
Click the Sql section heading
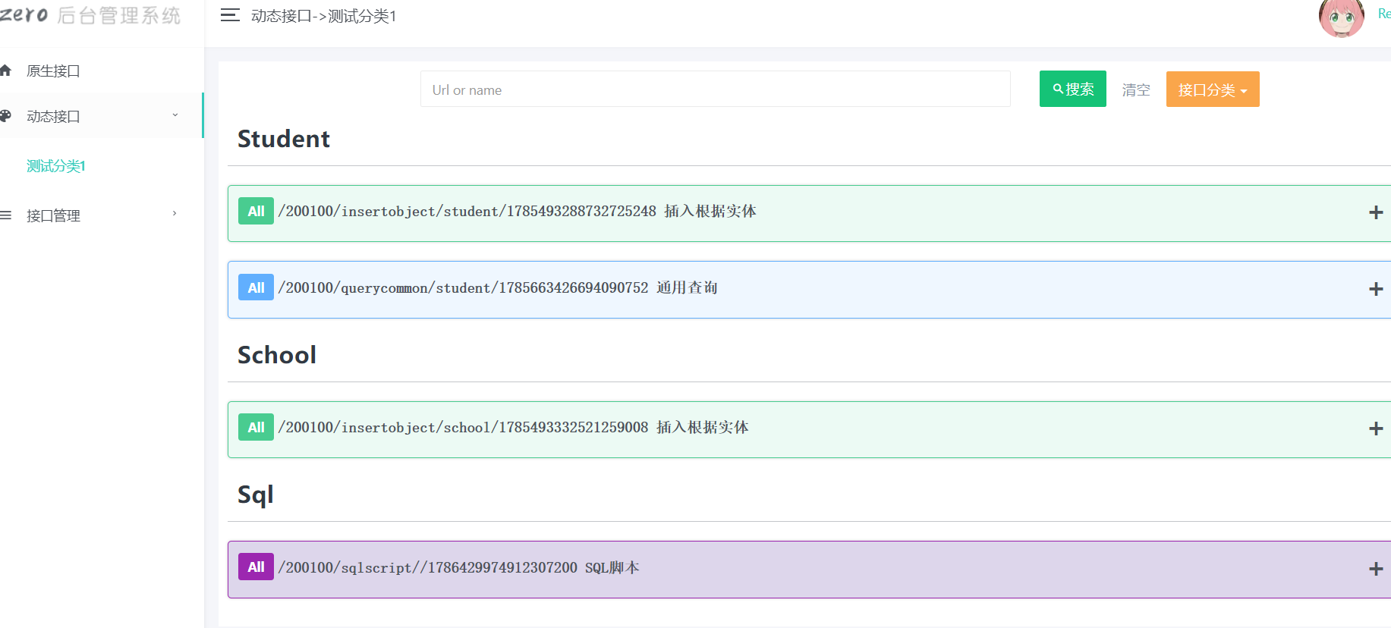pyautogui.click(x=256, y=495)
